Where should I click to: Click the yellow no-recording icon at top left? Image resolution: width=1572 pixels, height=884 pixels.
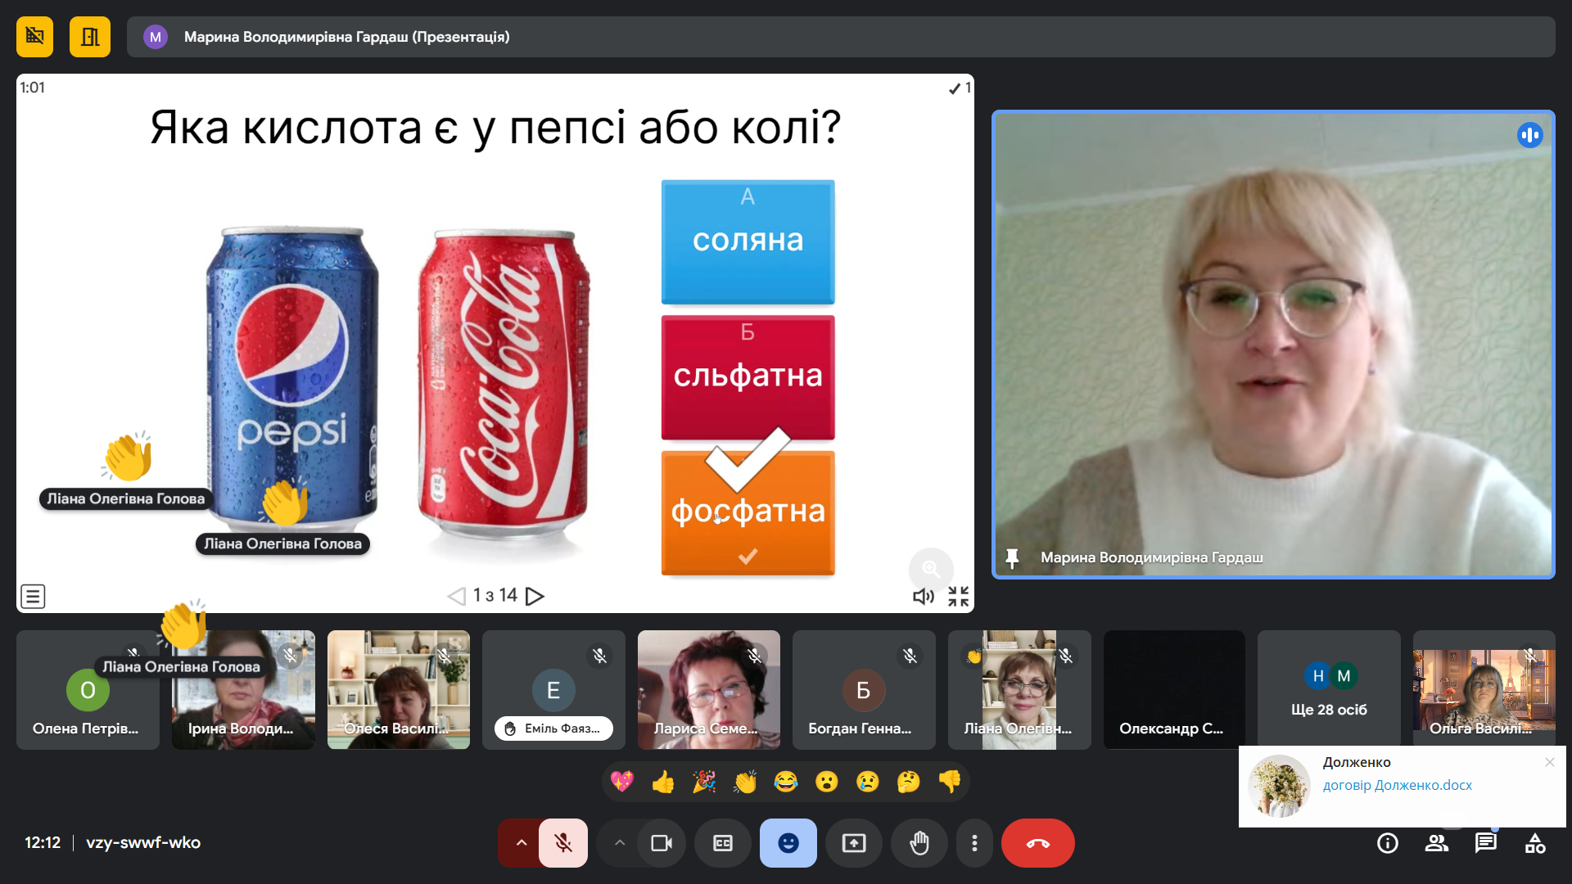click(x=34, y=37)
